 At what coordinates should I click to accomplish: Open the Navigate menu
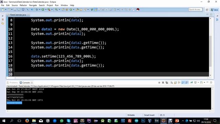click(33, 6)
